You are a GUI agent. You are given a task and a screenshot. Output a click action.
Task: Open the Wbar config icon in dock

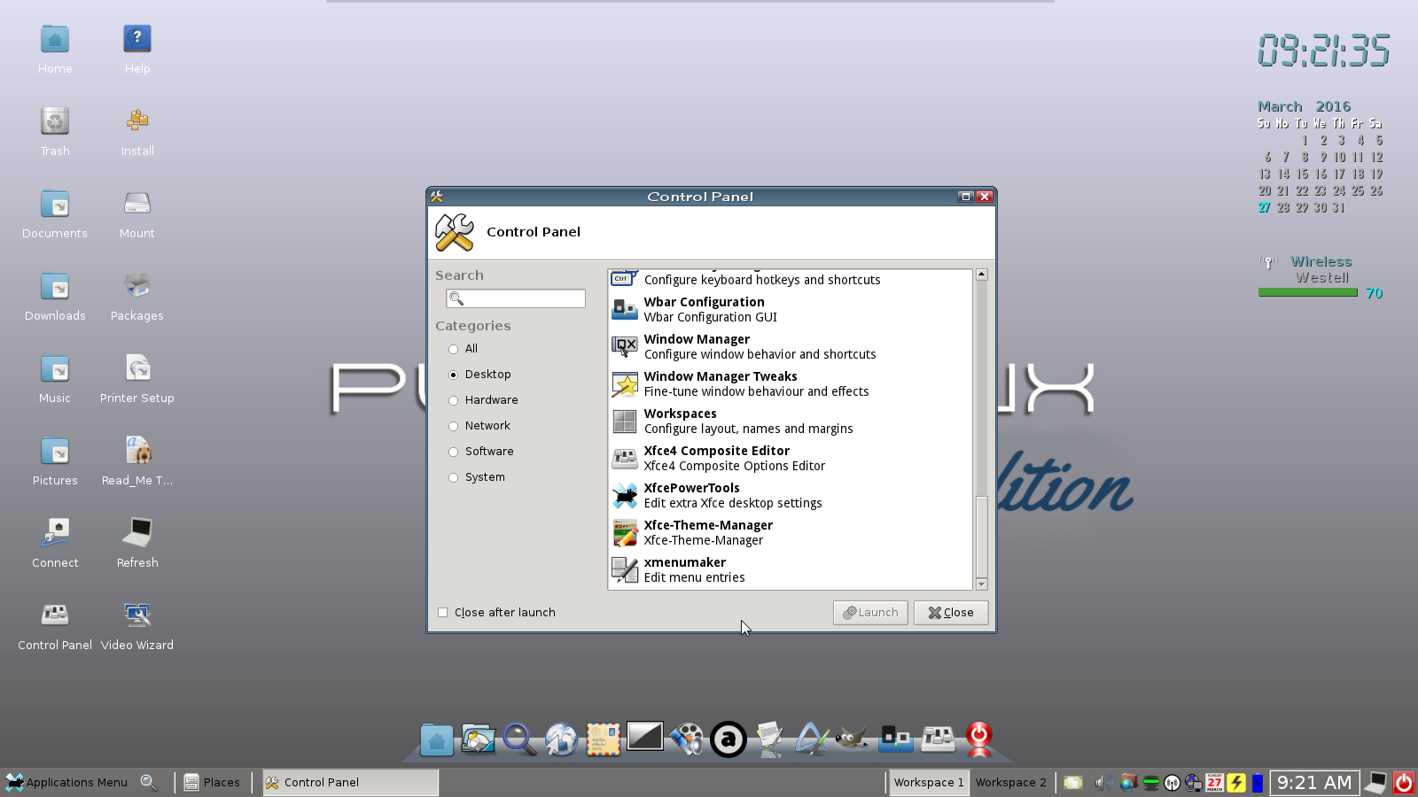[895, 739]
